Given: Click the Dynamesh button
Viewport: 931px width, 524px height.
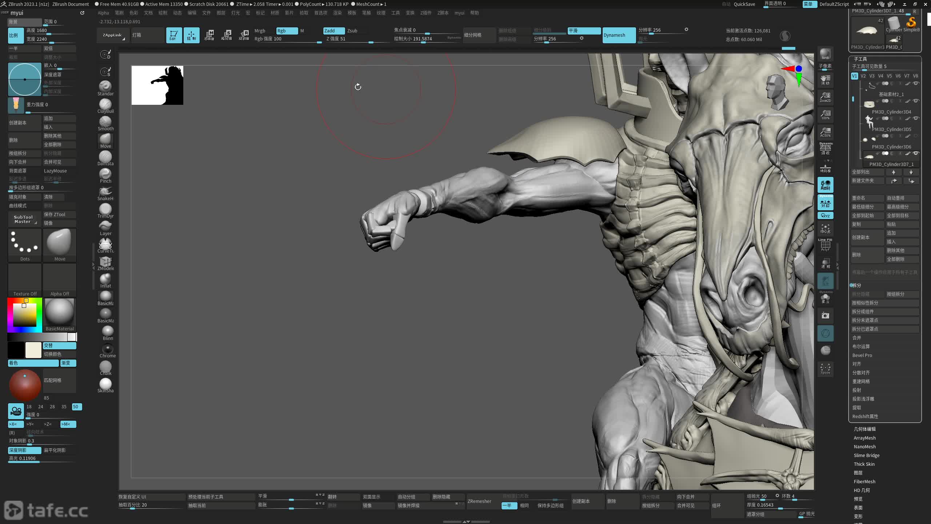Looking at the screenshot, I should 618,35.
